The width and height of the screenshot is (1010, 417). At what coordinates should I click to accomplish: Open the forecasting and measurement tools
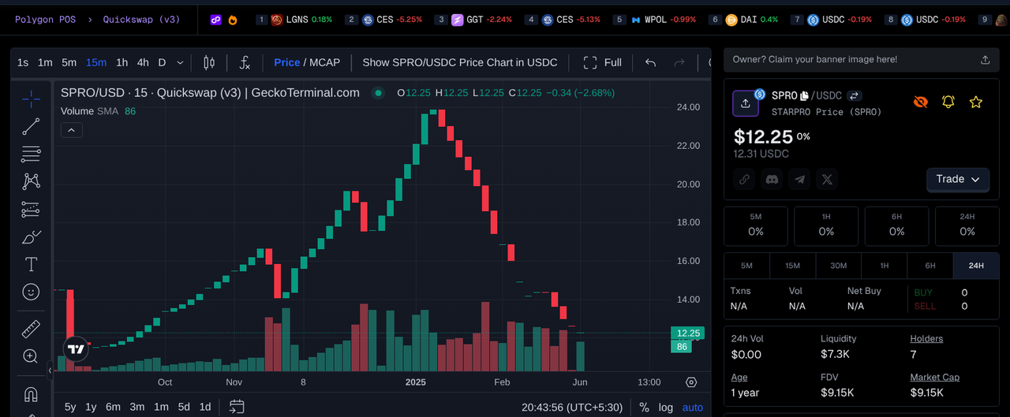31,209
